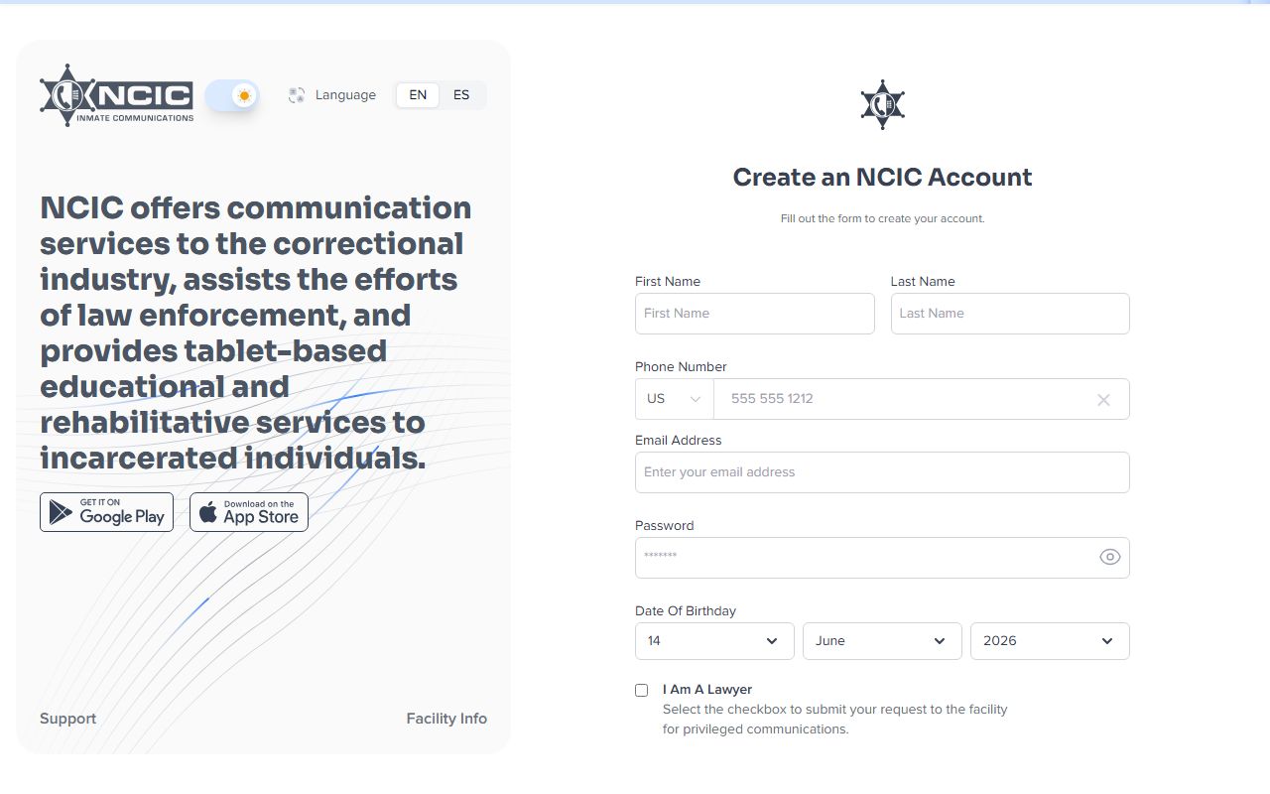Open the birthday day dropdown showing 14
This screenshot has width=1270, height=794.
[x=714, y=641]
